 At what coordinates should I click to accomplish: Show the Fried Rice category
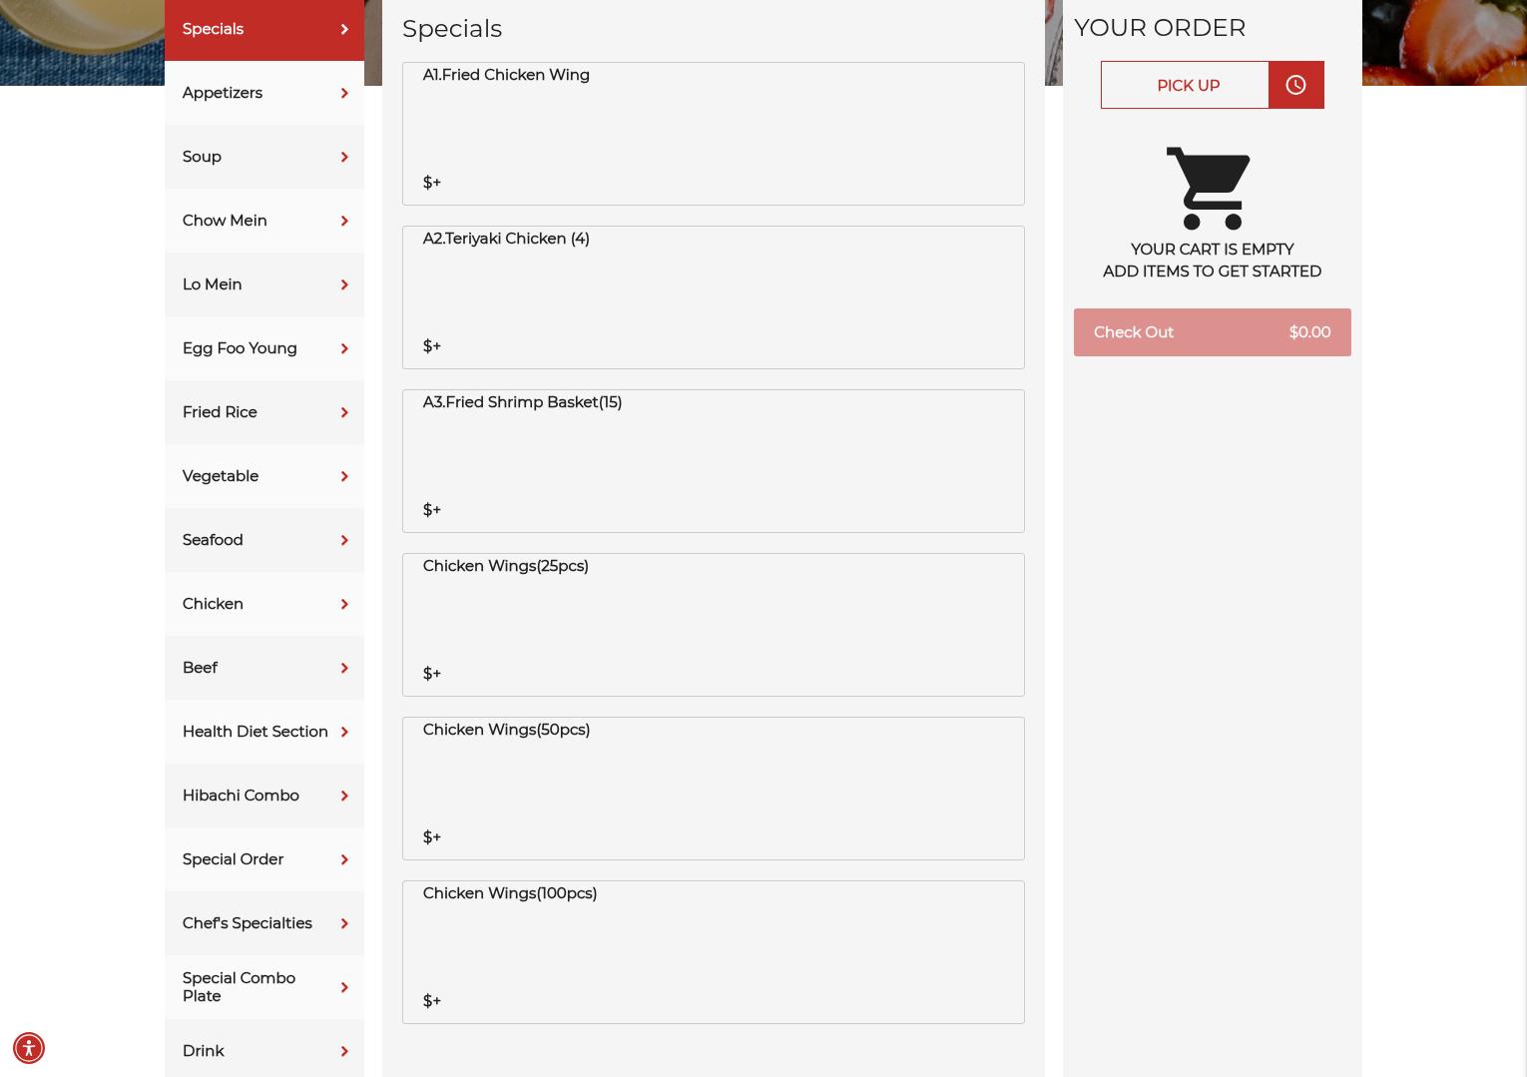[x=264, y=412]
